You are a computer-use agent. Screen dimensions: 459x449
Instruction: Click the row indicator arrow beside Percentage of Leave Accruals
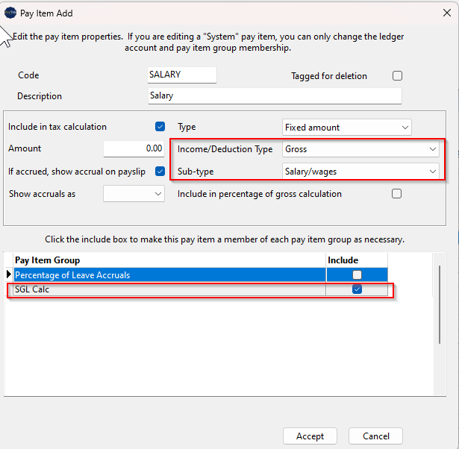click(x=9, y=274)
